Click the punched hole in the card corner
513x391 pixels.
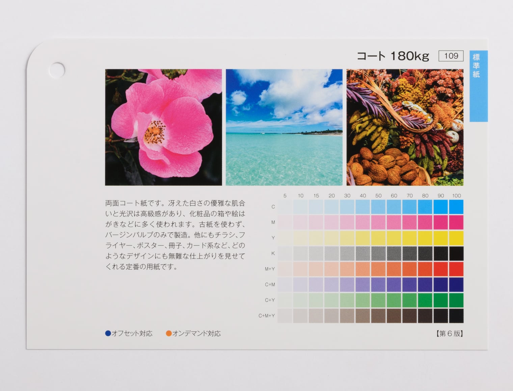coord(57,69)
